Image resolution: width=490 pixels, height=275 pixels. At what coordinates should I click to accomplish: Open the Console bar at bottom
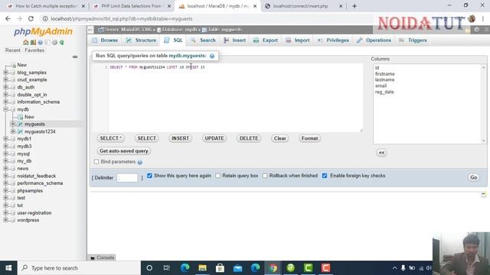tap(102, 257)
